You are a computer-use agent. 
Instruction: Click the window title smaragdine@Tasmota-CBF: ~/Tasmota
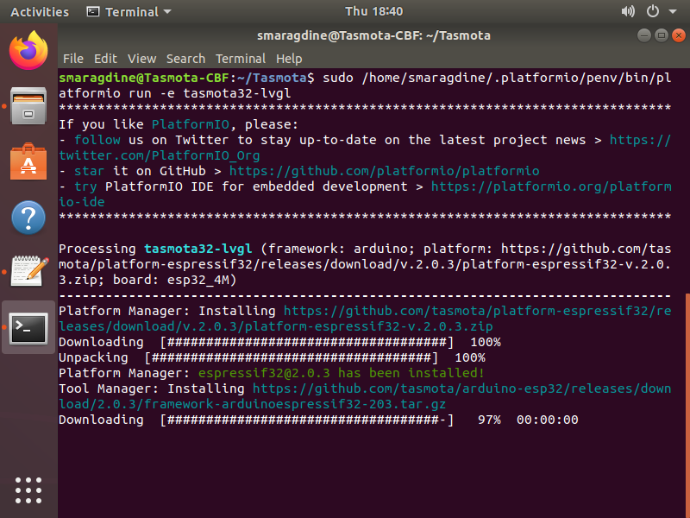pyautogui.click(x=373, y=35)
